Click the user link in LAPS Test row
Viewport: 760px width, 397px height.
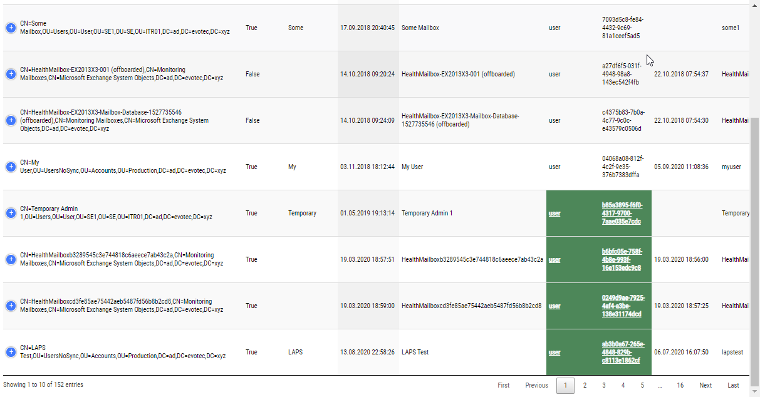click(x=554, y=352)
